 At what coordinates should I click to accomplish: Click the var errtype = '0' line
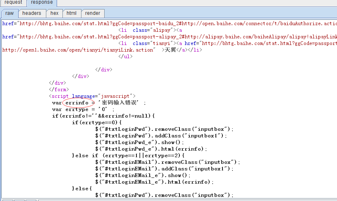click(x=83, y=109)
